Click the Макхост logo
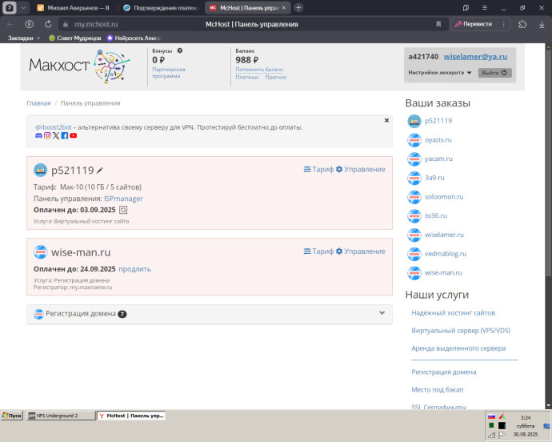 pos(80,66)
